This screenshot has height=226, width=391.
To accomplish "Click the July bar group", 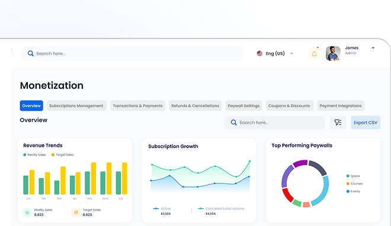I will point(121,179).
